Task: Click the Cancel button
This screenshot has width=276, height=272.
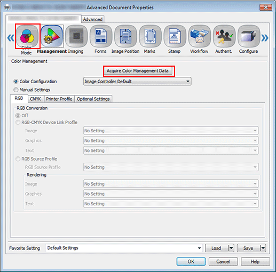Action: [223, 261]
